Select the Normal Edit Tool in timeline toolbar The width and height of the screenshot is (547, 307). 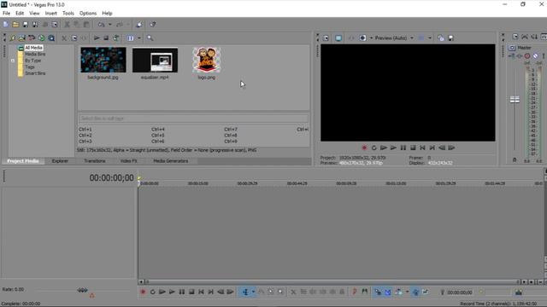[x=245, y=292]
